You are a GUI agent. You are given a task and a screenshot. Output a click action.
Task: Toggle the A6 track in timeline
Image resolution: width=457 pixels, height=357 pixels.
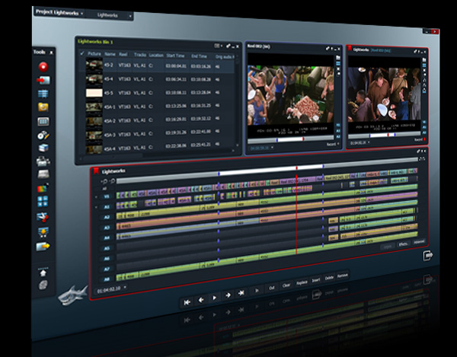click(x=107, y=259)
